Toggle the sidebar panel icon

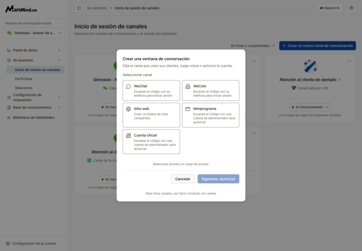click(79, 8)
